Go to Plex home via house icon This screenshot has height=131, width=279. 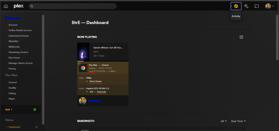pyautogui.click(x=6, y=6)
